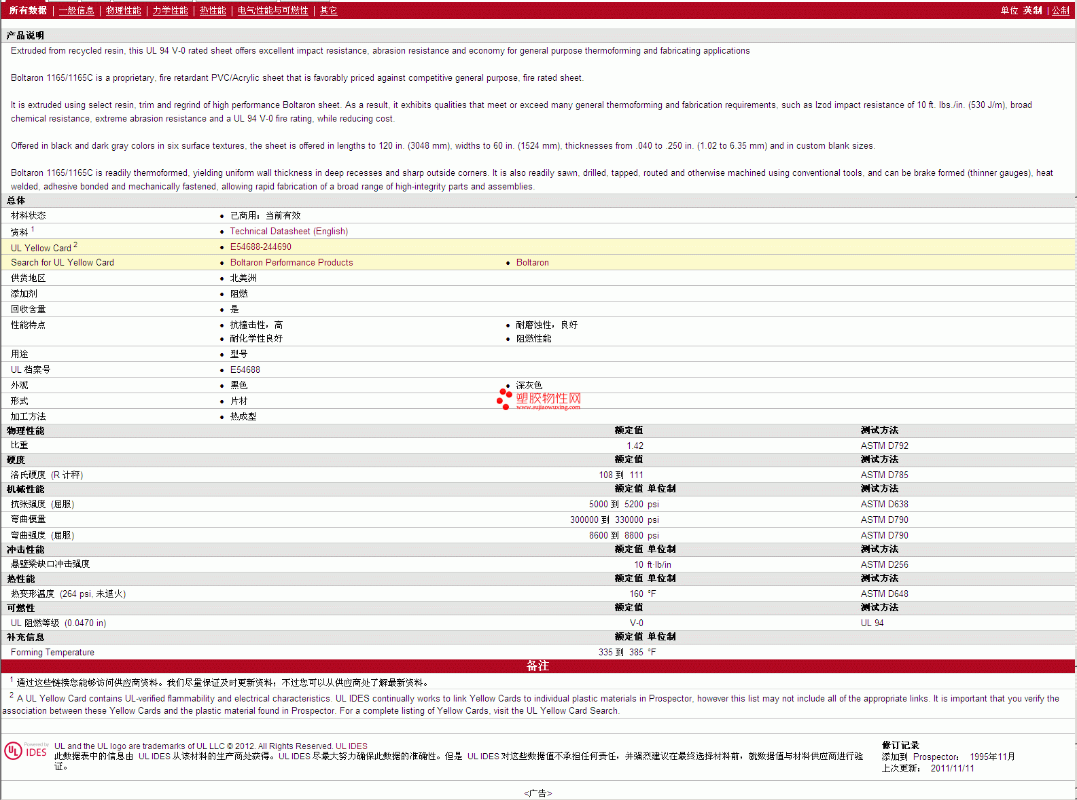Open UL Yellow Card E54688-244690 link

tap(260, 247)
